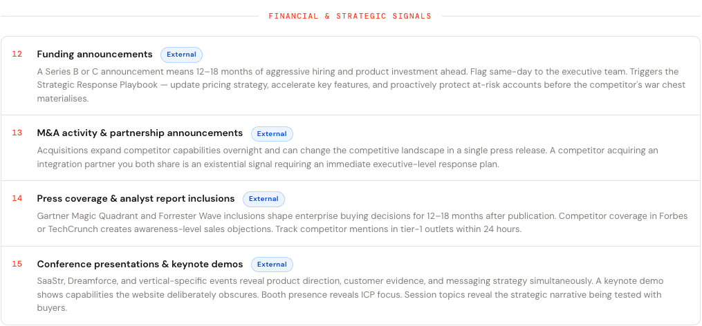Click item number 13
The height and width of the screenshot is (326, 702).
(17, 133)
